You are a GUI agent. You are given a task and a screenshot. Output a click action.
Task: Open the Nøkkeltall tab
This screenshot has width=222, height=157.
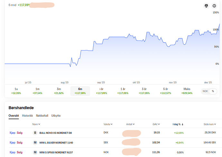point(42,115)
